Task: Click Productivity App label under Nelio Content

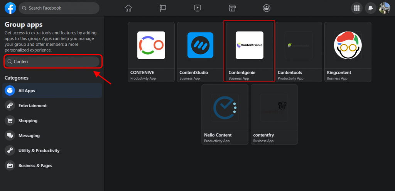Action: 217,141
